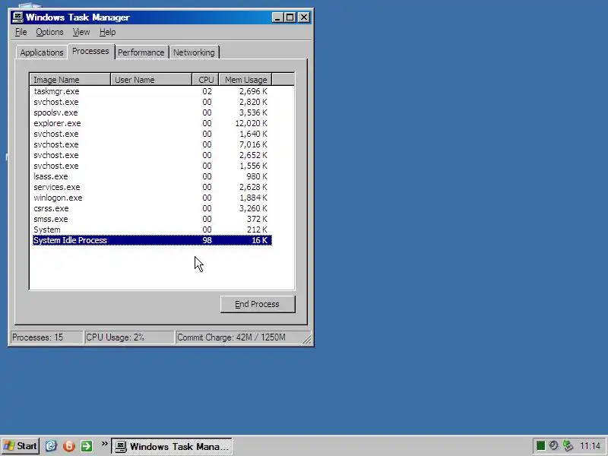Click Task Manager title bar icon
Screen dimensions: 608x456
tap(17, 17)
